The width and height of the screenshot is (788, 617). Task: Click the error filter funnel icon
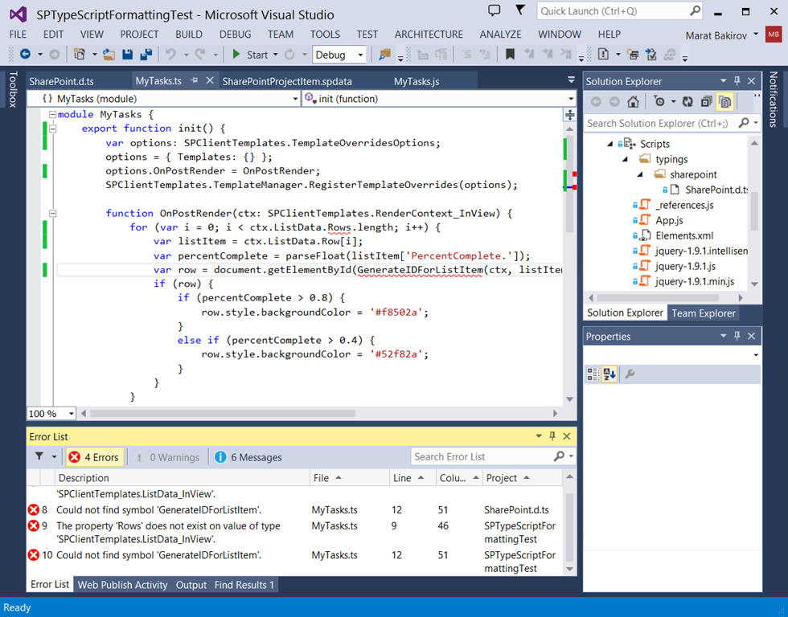click(x=39, y=456)
